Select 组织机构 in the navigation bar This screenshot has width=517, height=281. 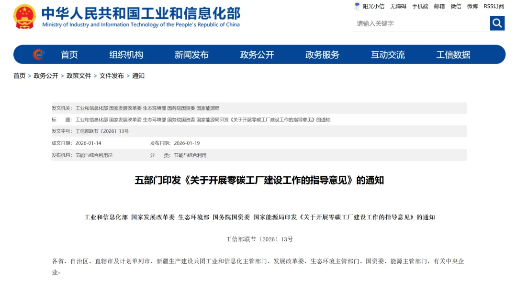coord(126,54)
